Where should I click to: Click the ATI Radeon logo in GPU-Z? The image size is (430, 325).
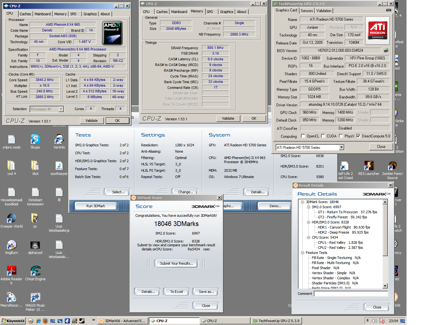pos(378,30)
